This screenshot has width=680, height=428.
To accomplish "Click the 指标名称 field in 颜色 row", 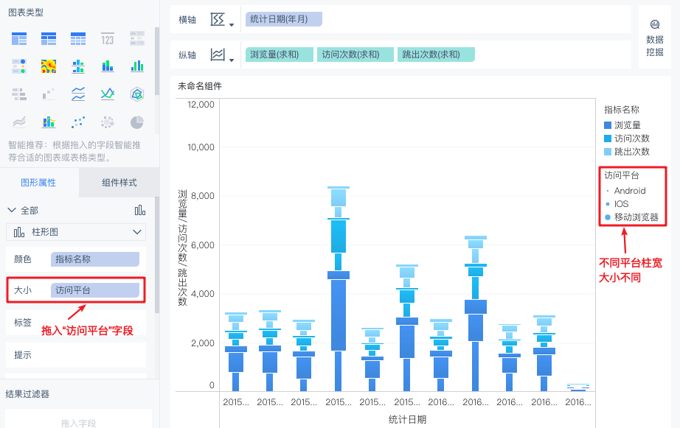I will pos(95,259).
